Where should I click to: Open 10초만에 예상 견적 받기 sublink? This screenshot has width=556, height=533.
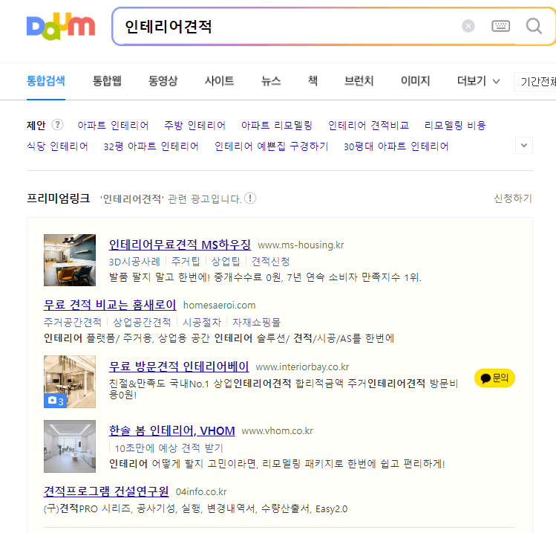169,448
